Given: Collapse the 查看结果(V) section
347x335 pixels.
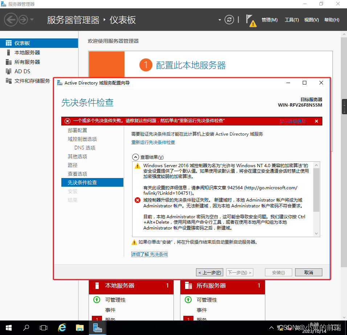Looking at the screenshot, I should click(135, 157).
